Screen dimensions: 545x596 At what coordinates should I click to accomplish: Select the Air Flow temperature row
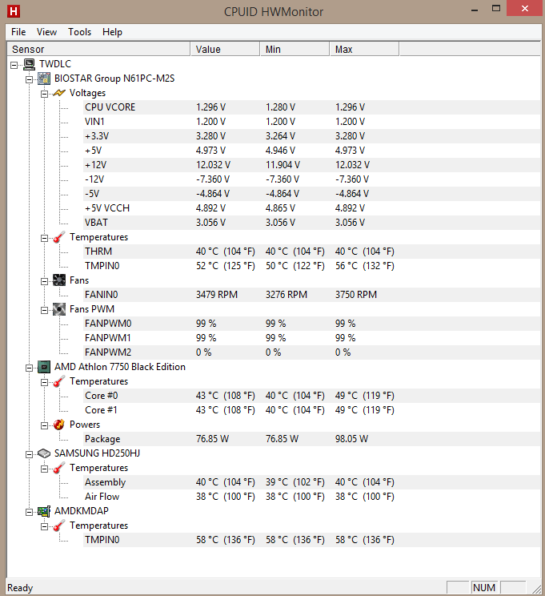point(311,497)
